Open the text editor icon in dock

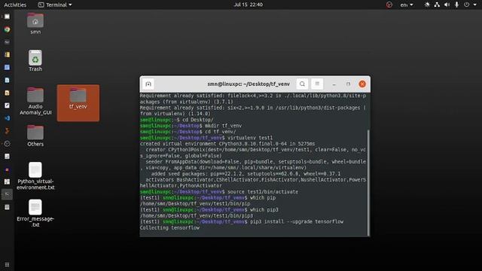[7, 105]
